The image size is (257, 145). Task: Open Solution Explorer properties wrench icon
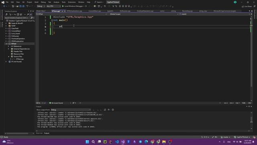pos(28,14)
